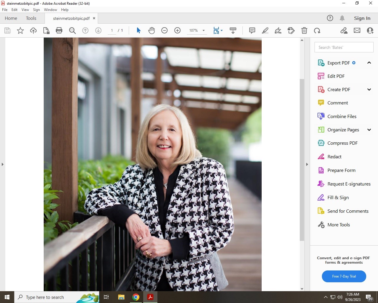
Task: Click the Delete trash can icon
Action: pyautogui.click(x=304, y=30)
